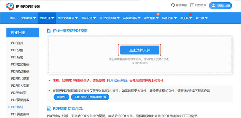The height and width of the screenshot is (118, 241).
Task: Click the 点击选择文件 upload button
Action: (140, 50)
